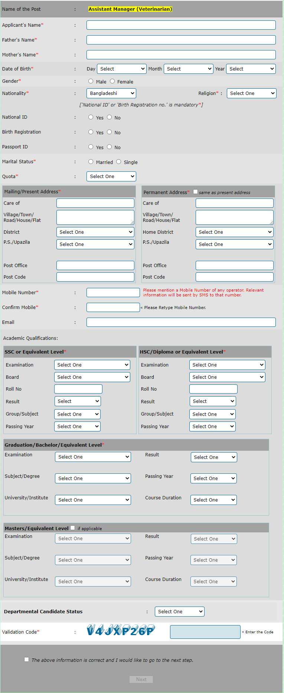Screen dimensions: 284x693
Task: Click the Mobile Number field
Action: [113, 293]
